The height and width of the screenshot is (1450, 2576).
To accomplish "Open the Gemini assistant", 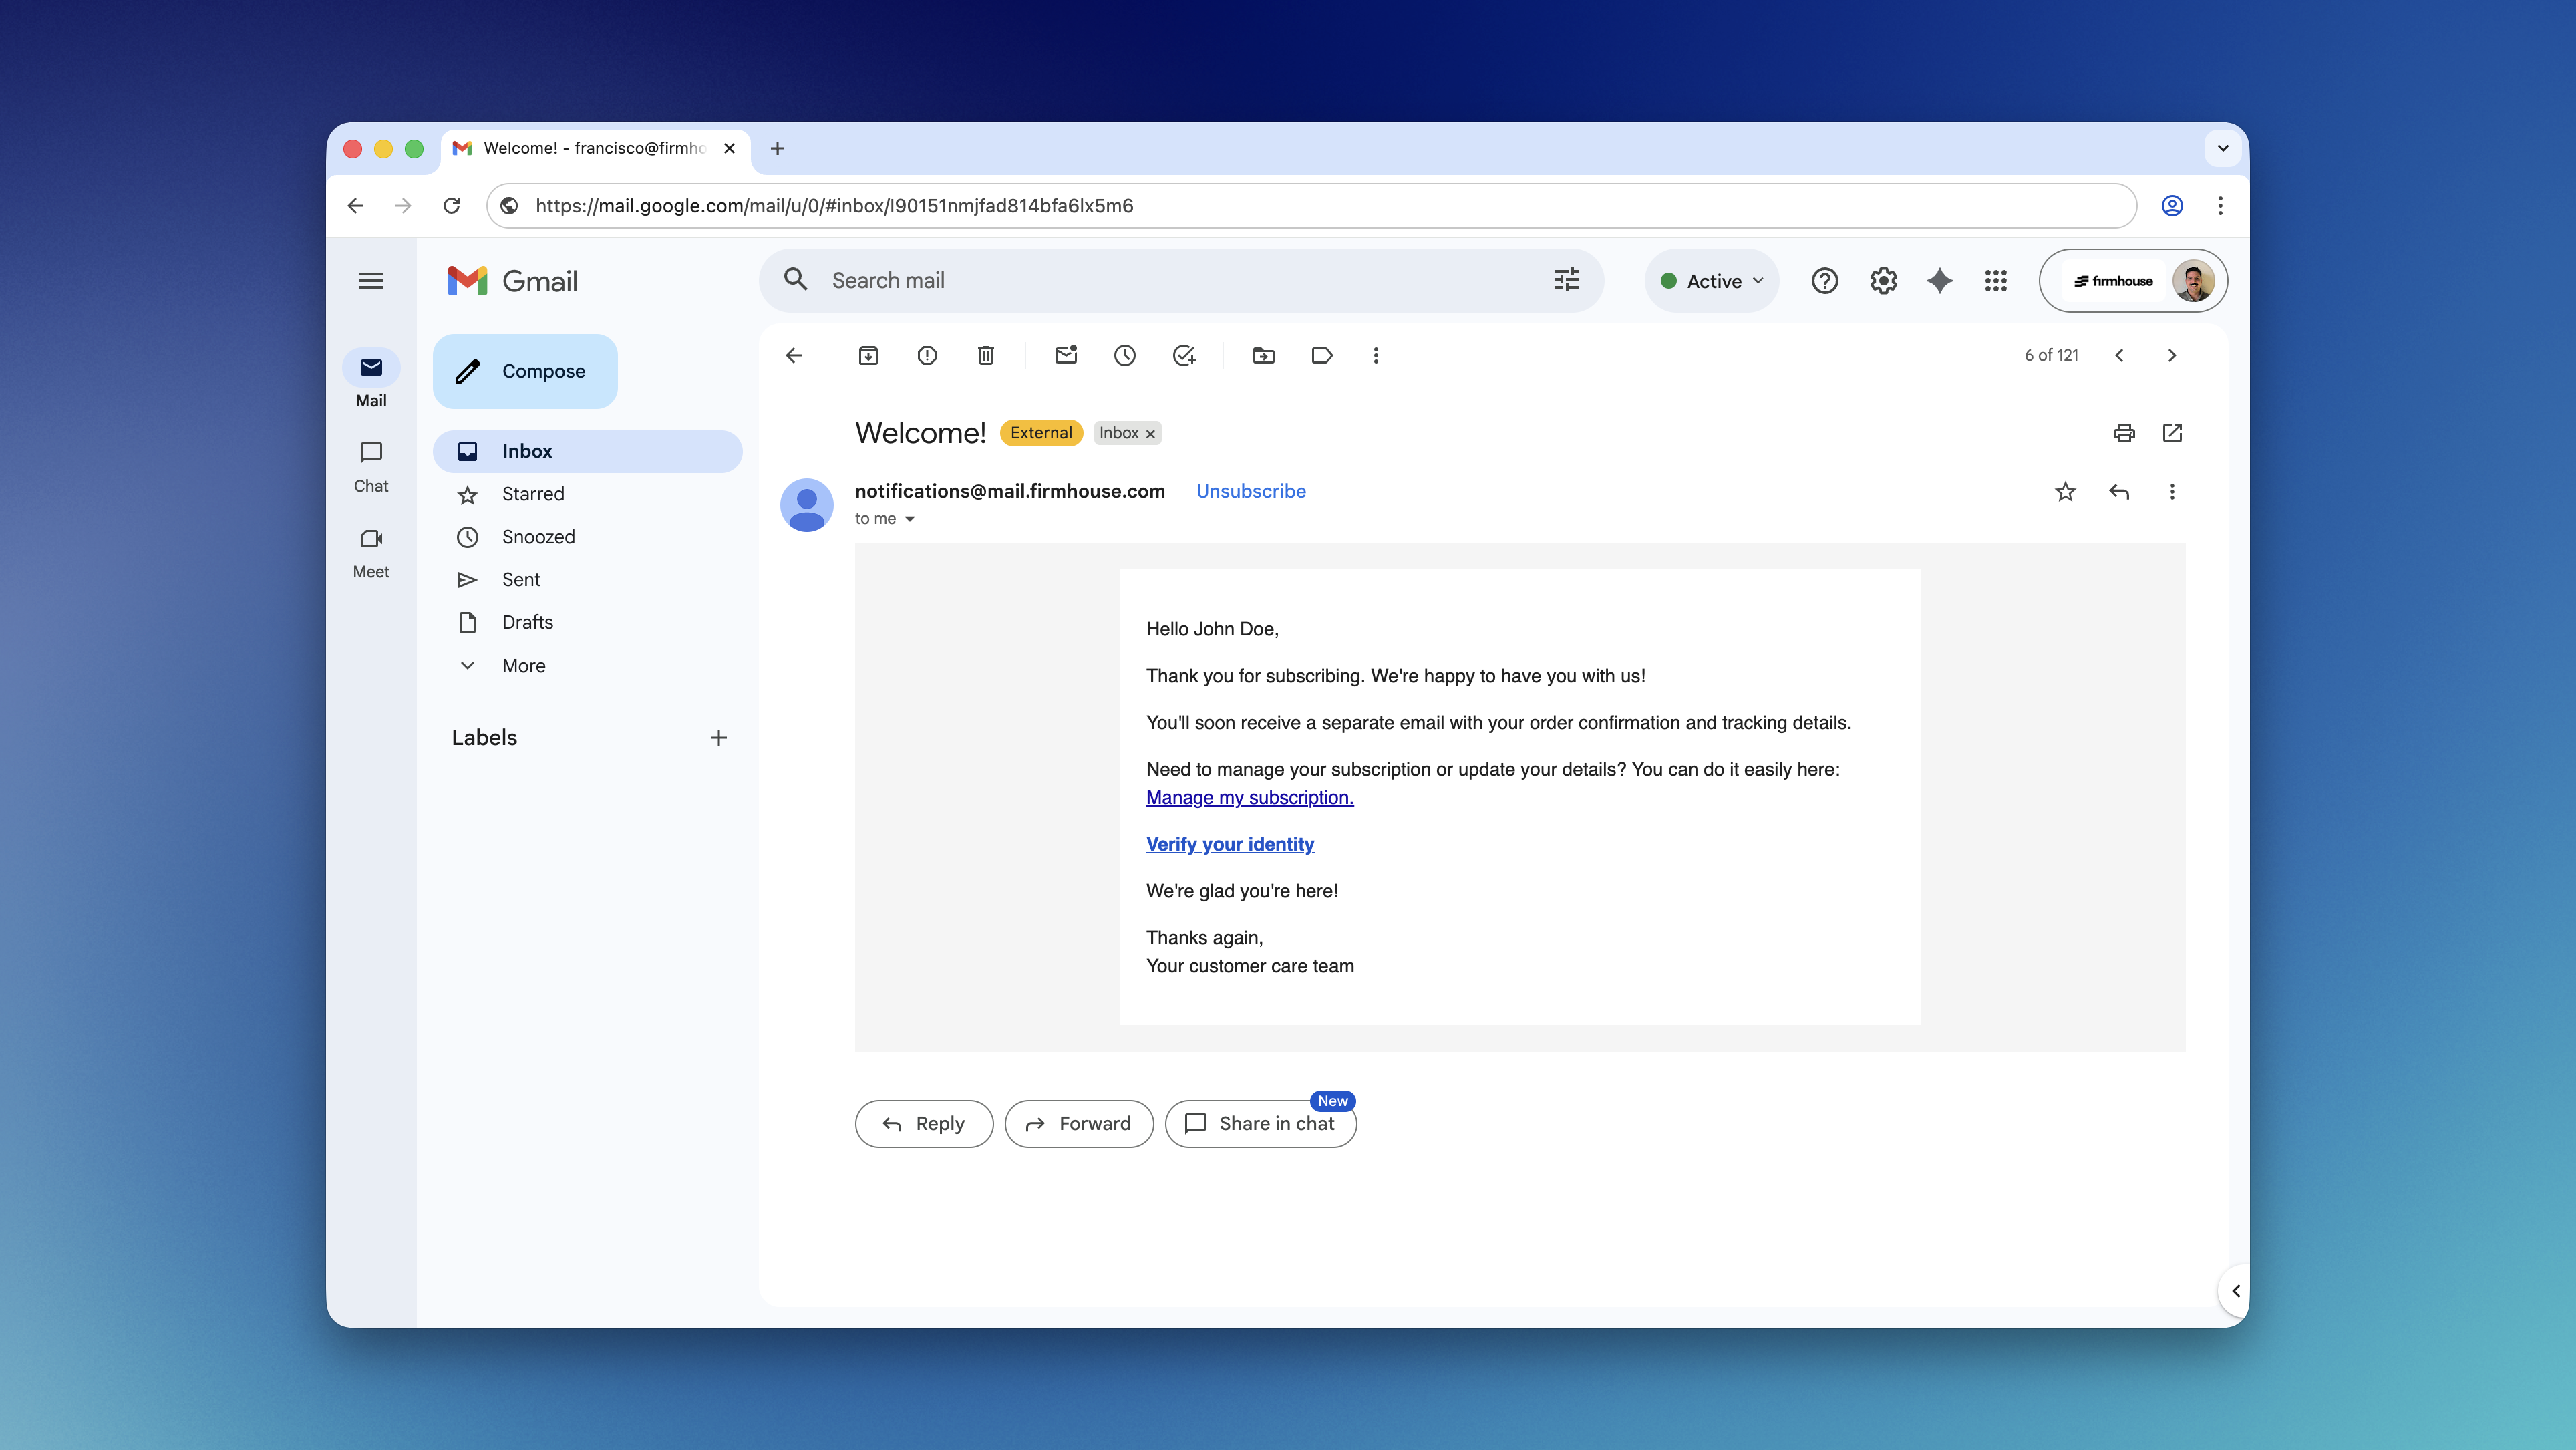I will point(1939,281).
